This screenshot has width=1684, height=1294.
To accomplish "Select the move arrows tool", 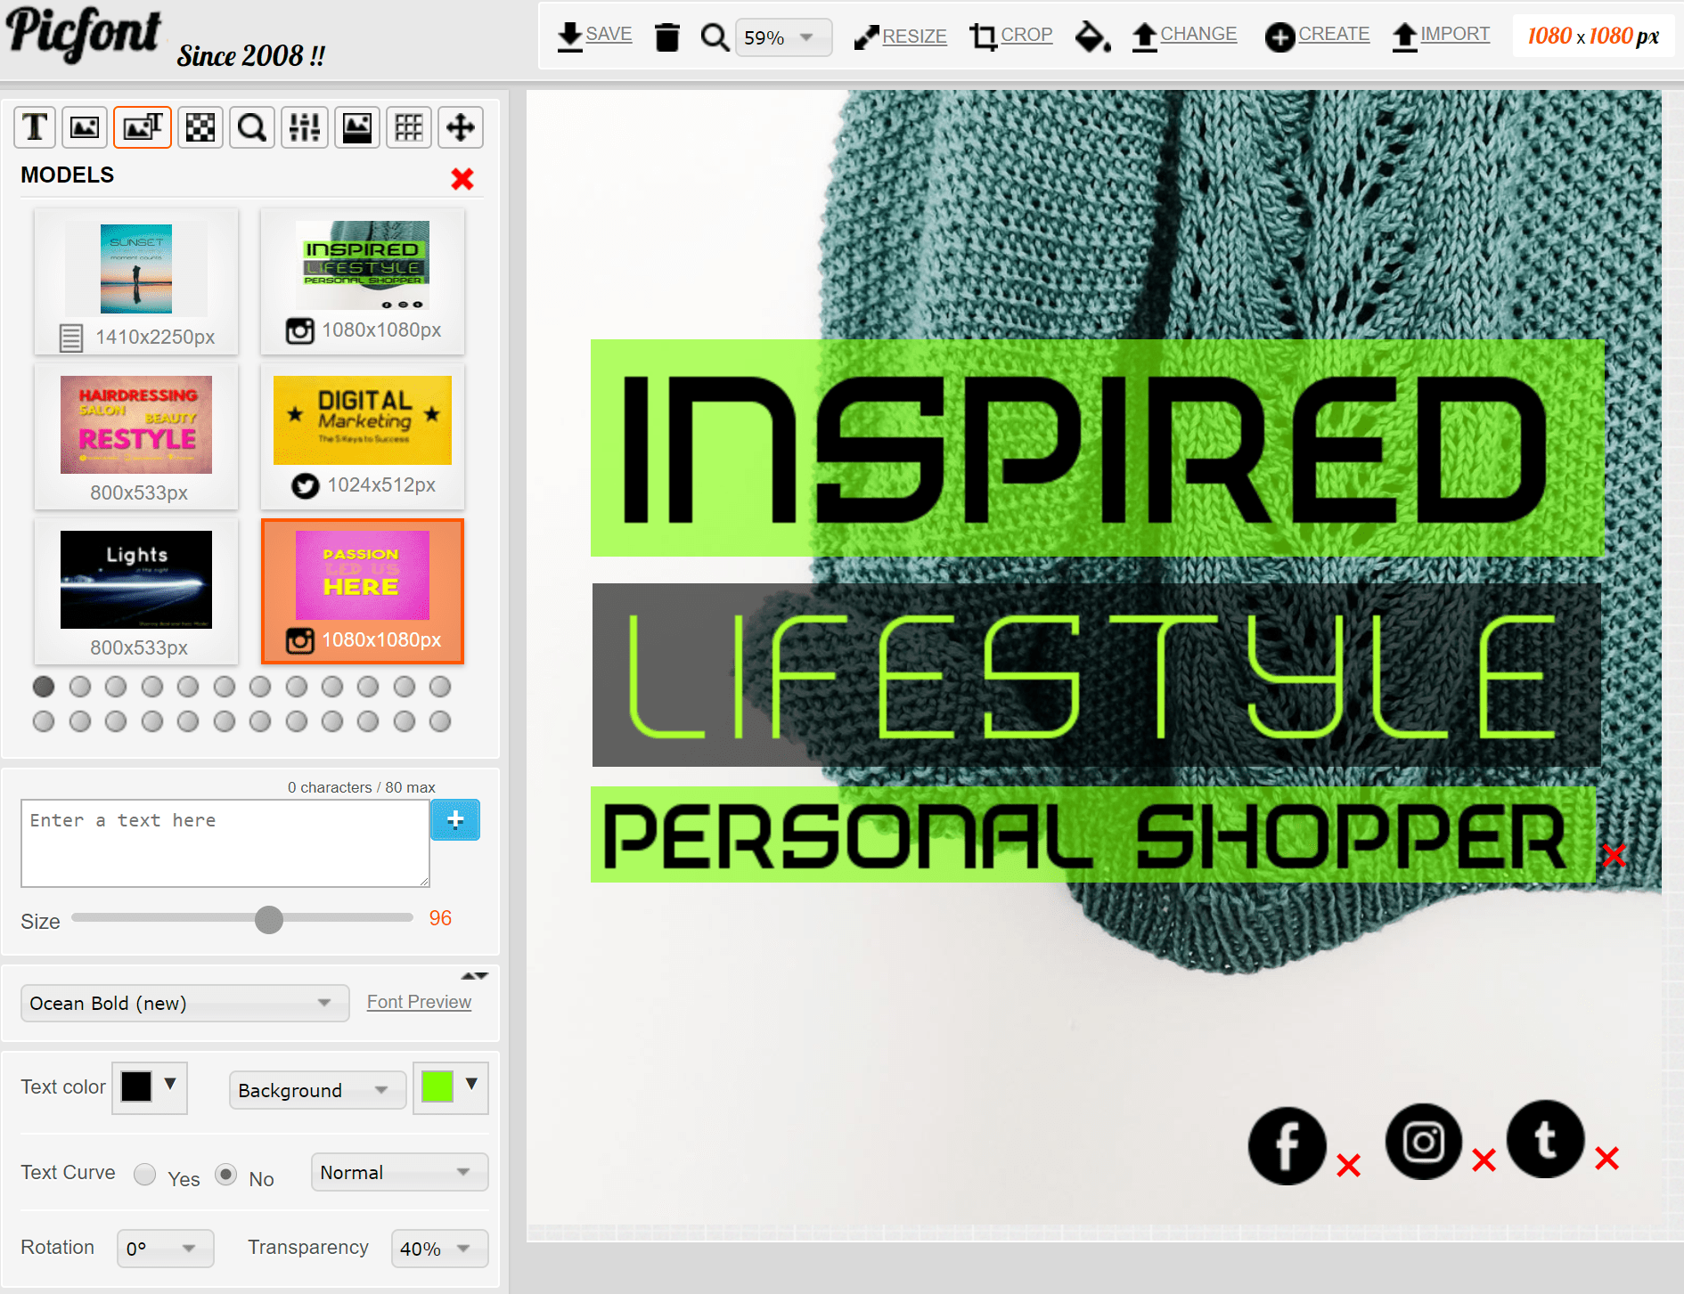I will (x=461, y=127).
